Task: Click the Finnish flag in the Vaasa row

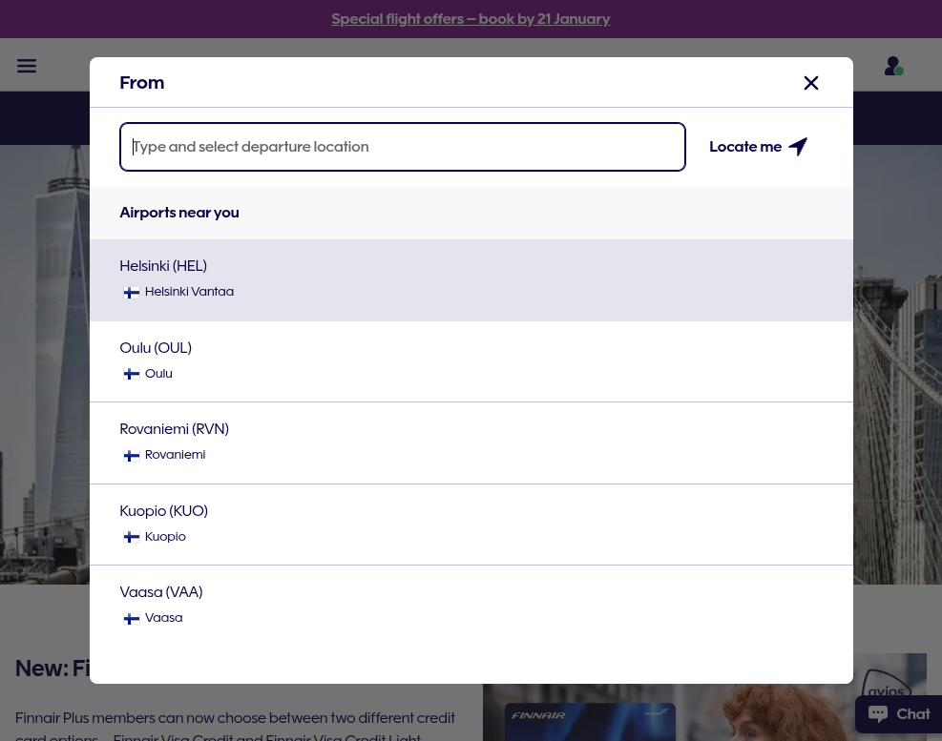Action: point(132,619)
